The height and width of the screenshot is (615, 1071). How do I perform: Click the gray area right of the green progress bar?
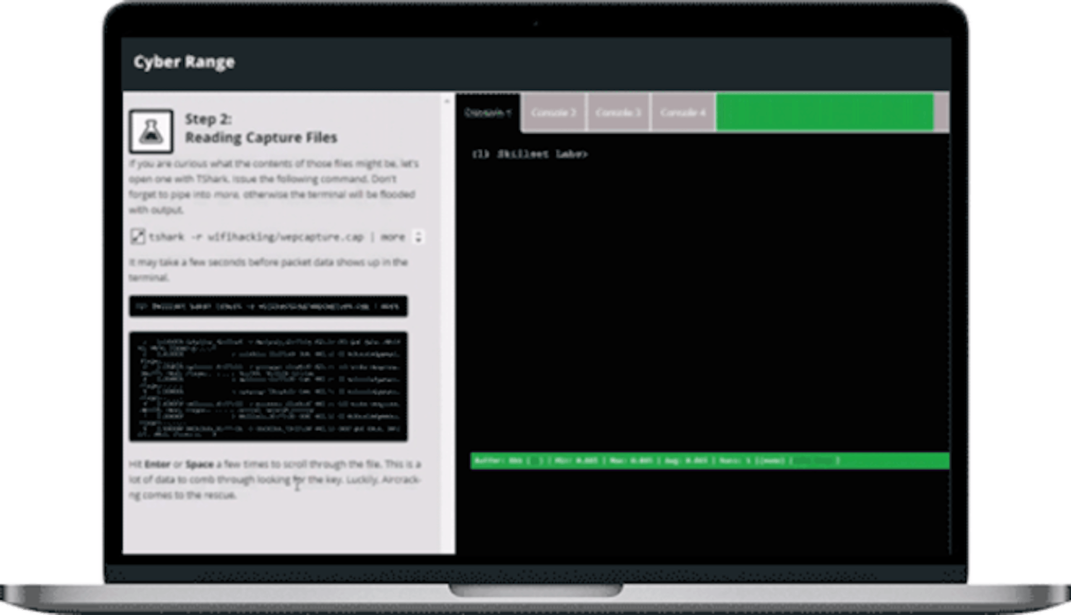tap(942, 113)
